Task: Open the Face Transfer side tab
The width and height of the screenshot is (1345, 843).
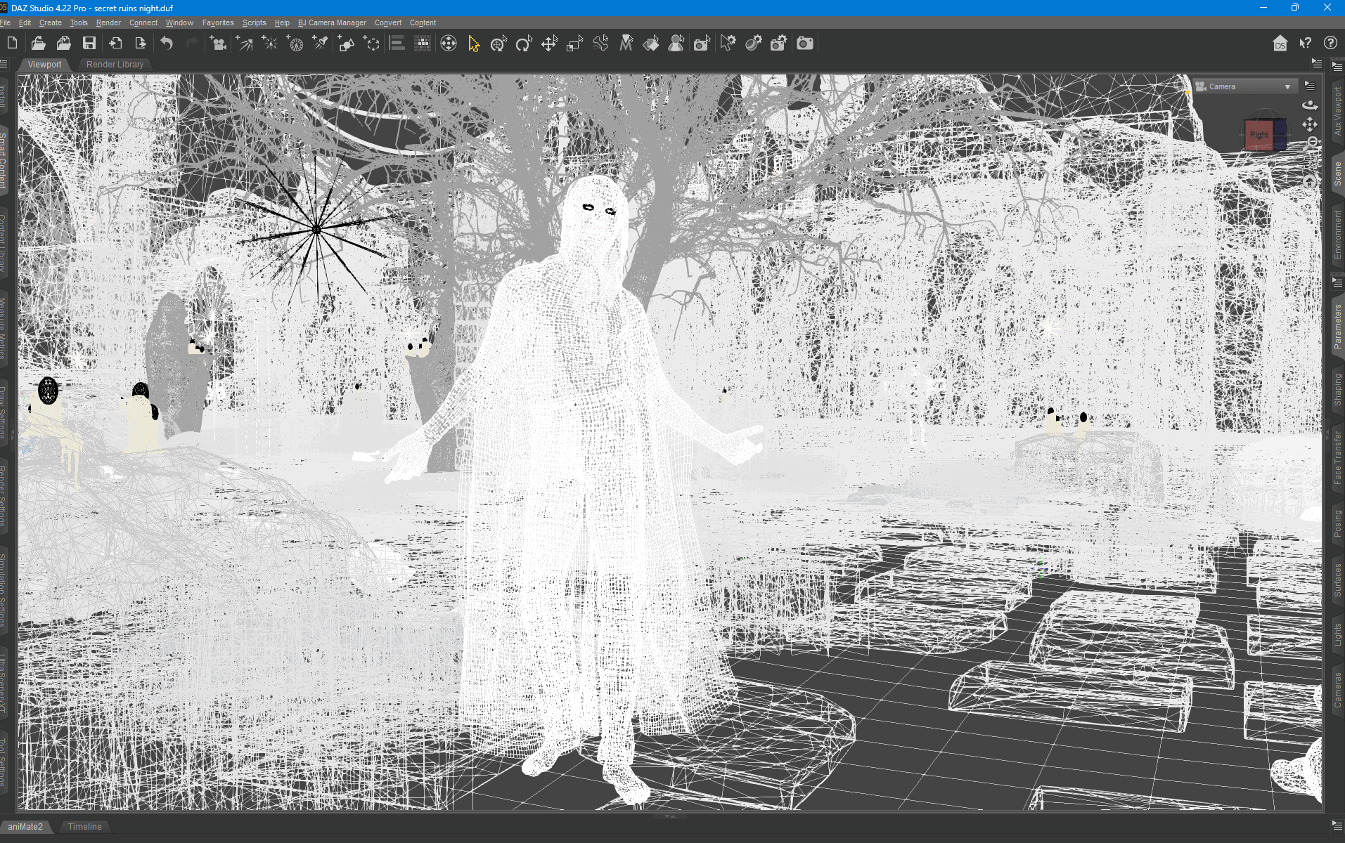Action: [1337, 457]
